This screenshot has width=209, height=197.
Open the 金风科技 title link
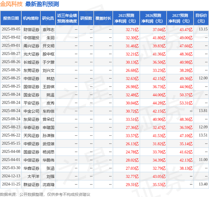(x=11, y=4)
